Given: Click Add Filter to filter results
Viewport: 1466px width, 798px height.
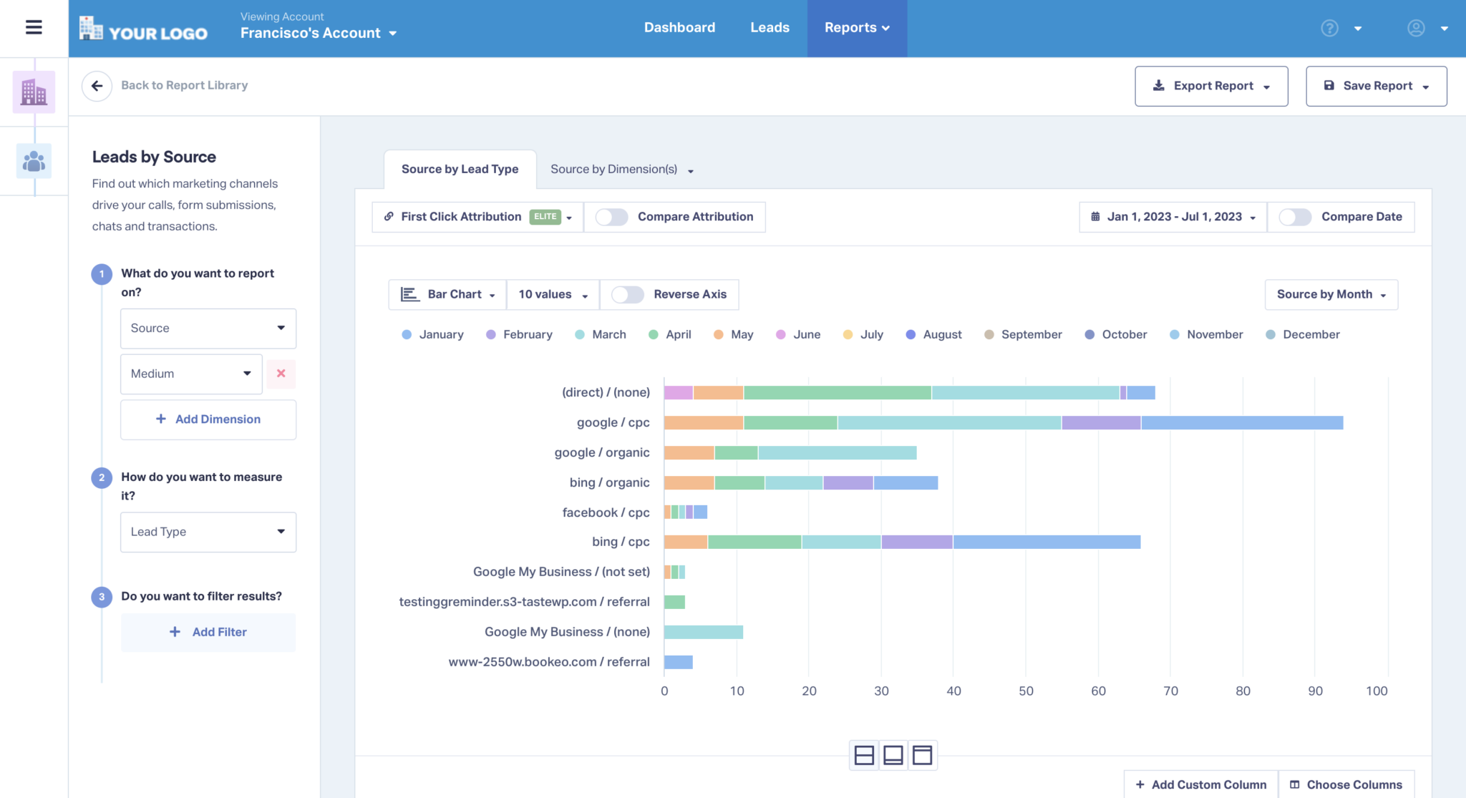Looking at the screenshot, I should [208, 632].
